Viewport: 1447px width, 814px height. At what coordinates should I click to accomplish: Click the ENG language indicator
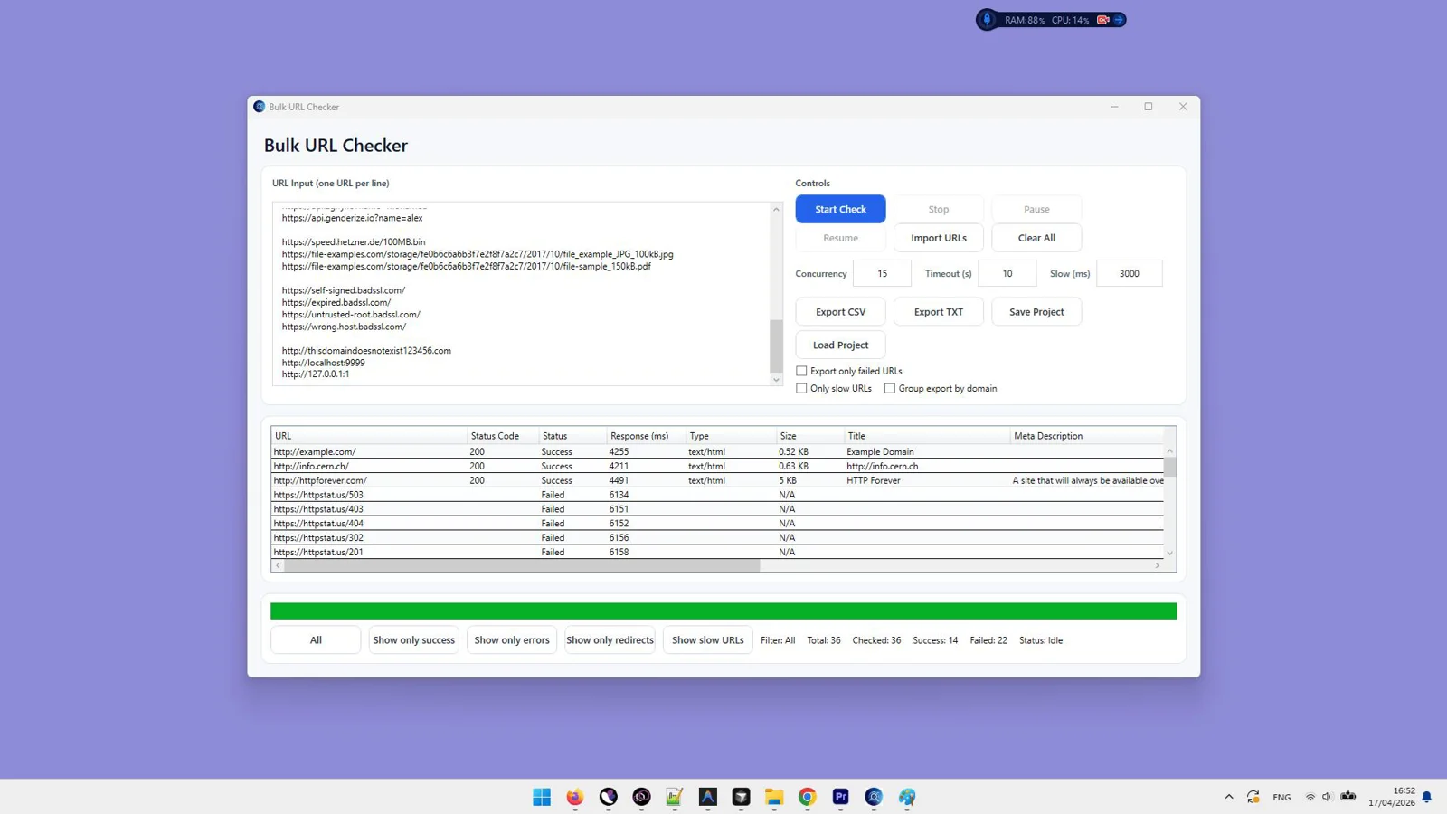[1281, 797]
